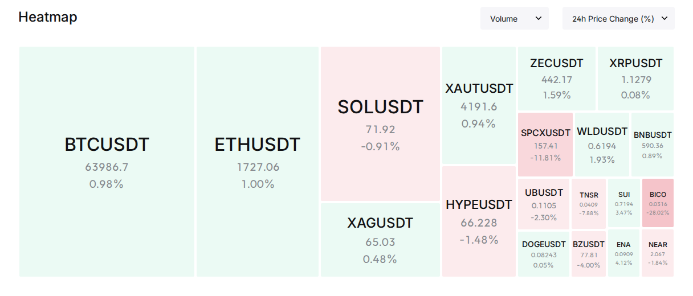
Task: Open the BNBUSDT tile
Action: [653, 145]
